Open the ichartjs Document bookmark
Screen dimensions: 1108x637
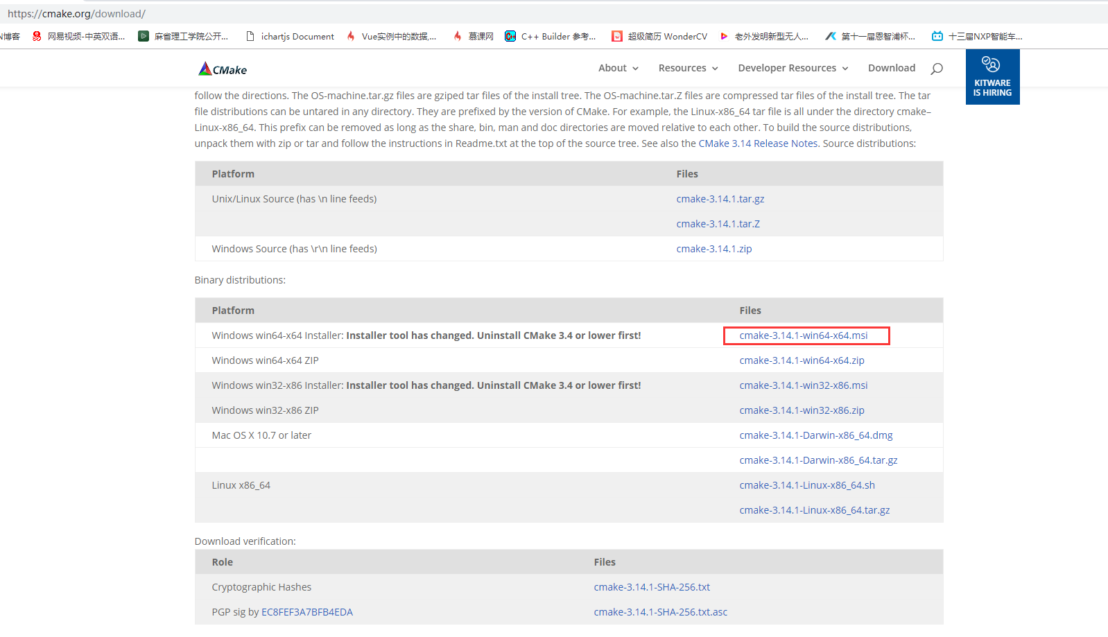click(290, 36)
